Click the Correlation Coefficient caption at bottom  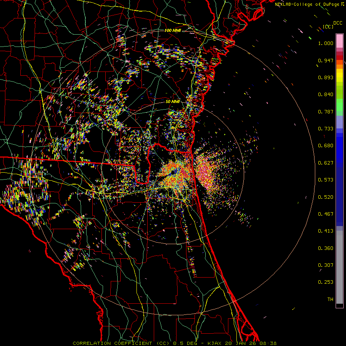(x=175, y=343)
